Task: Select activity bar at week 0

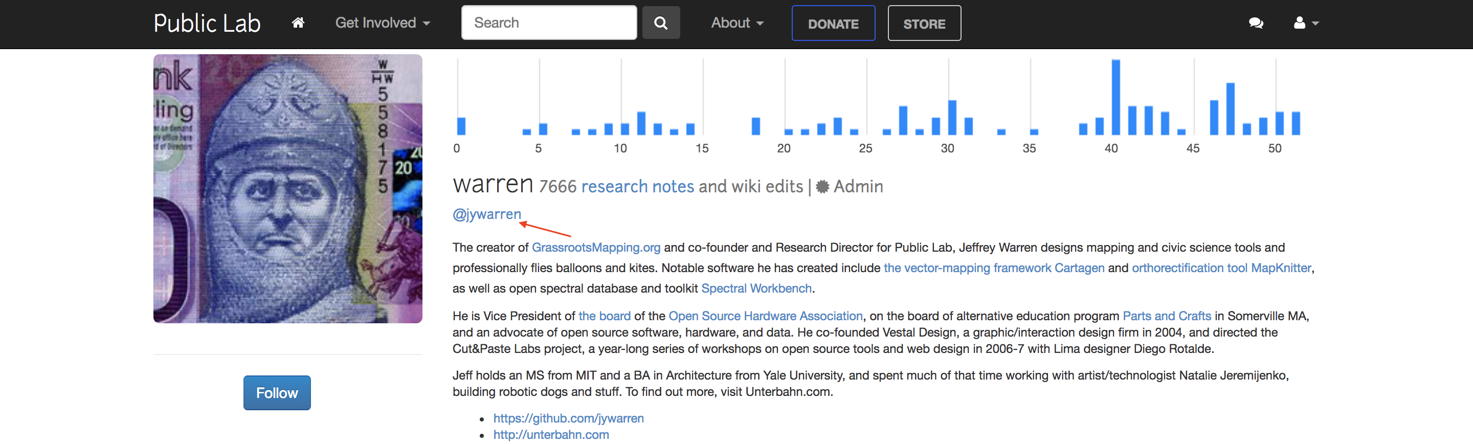Action: [x=461, y=126]
